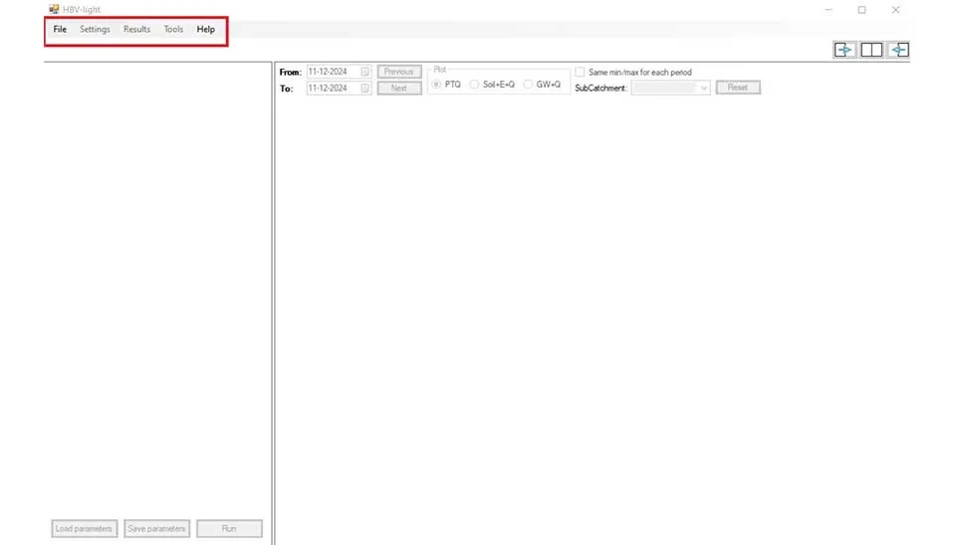Select the GW+Q plot radio button
The height and width of the screenshot is (545, 956).
[x=528, y=85]
